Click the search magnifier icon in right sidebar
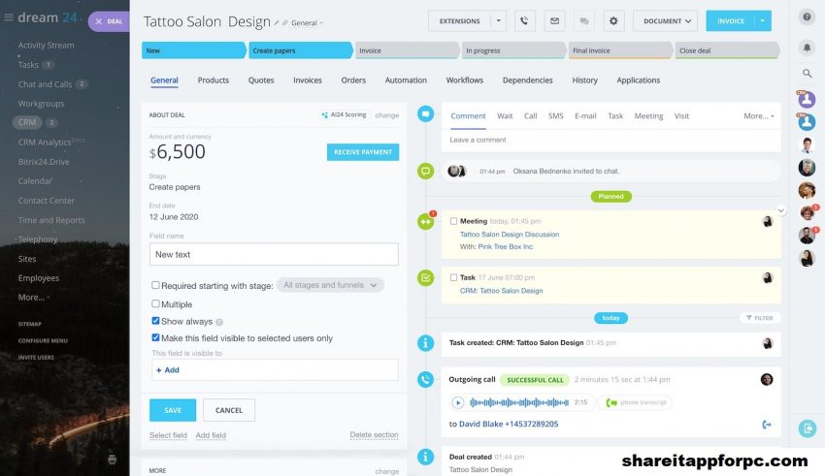 pyautogui.click(x=807, y=73)
